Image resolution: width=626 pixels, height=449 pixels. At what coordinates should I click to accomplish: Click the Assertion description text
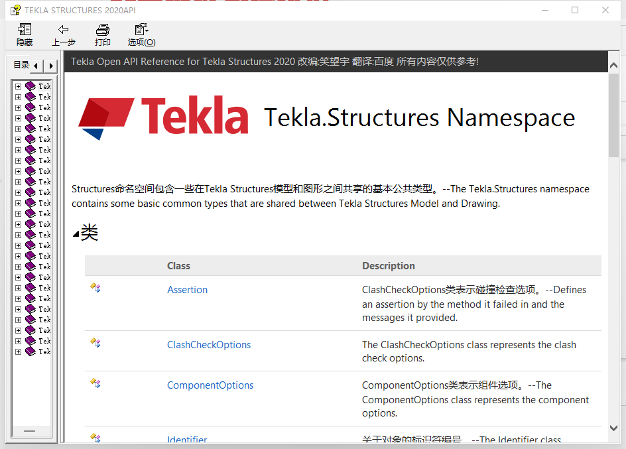(x=474, y=303)
